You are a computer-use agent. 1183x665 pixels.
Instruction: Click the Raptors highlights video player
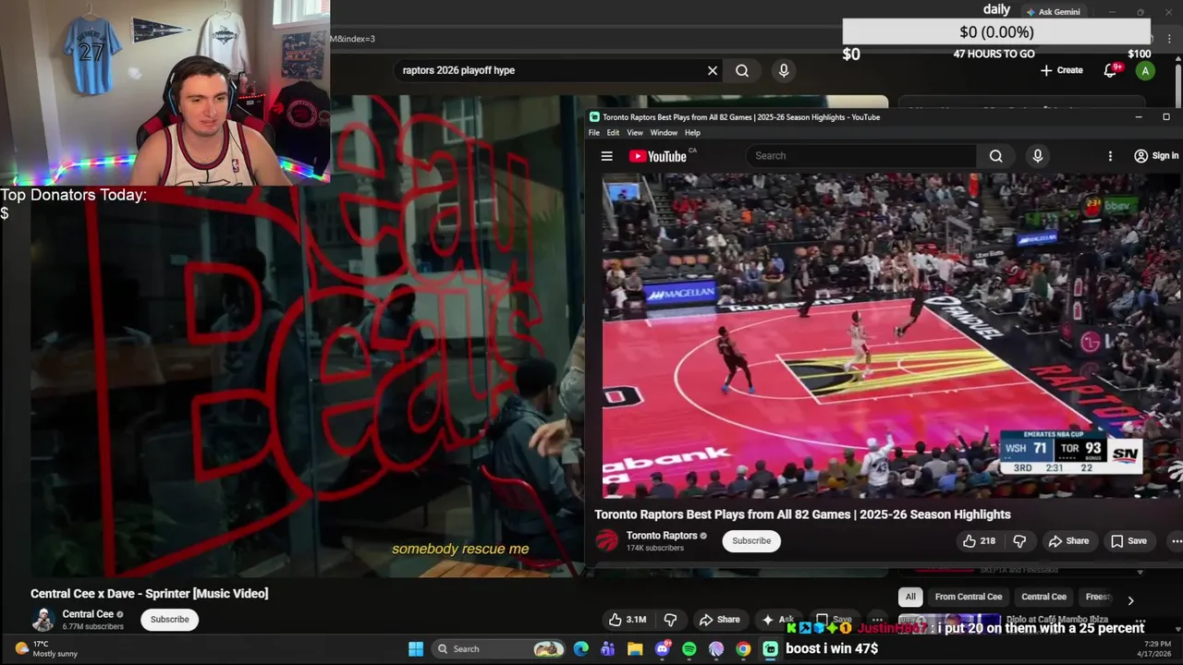click(x=892, y=335)
